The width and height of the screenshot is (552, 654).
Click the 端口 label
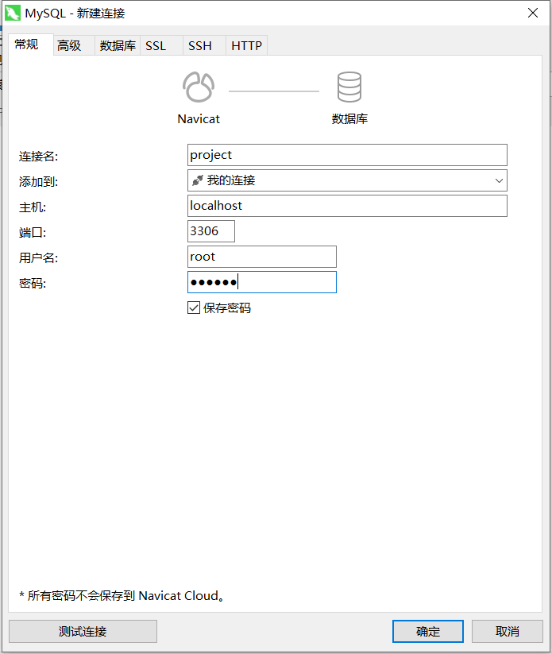[33, 233]
